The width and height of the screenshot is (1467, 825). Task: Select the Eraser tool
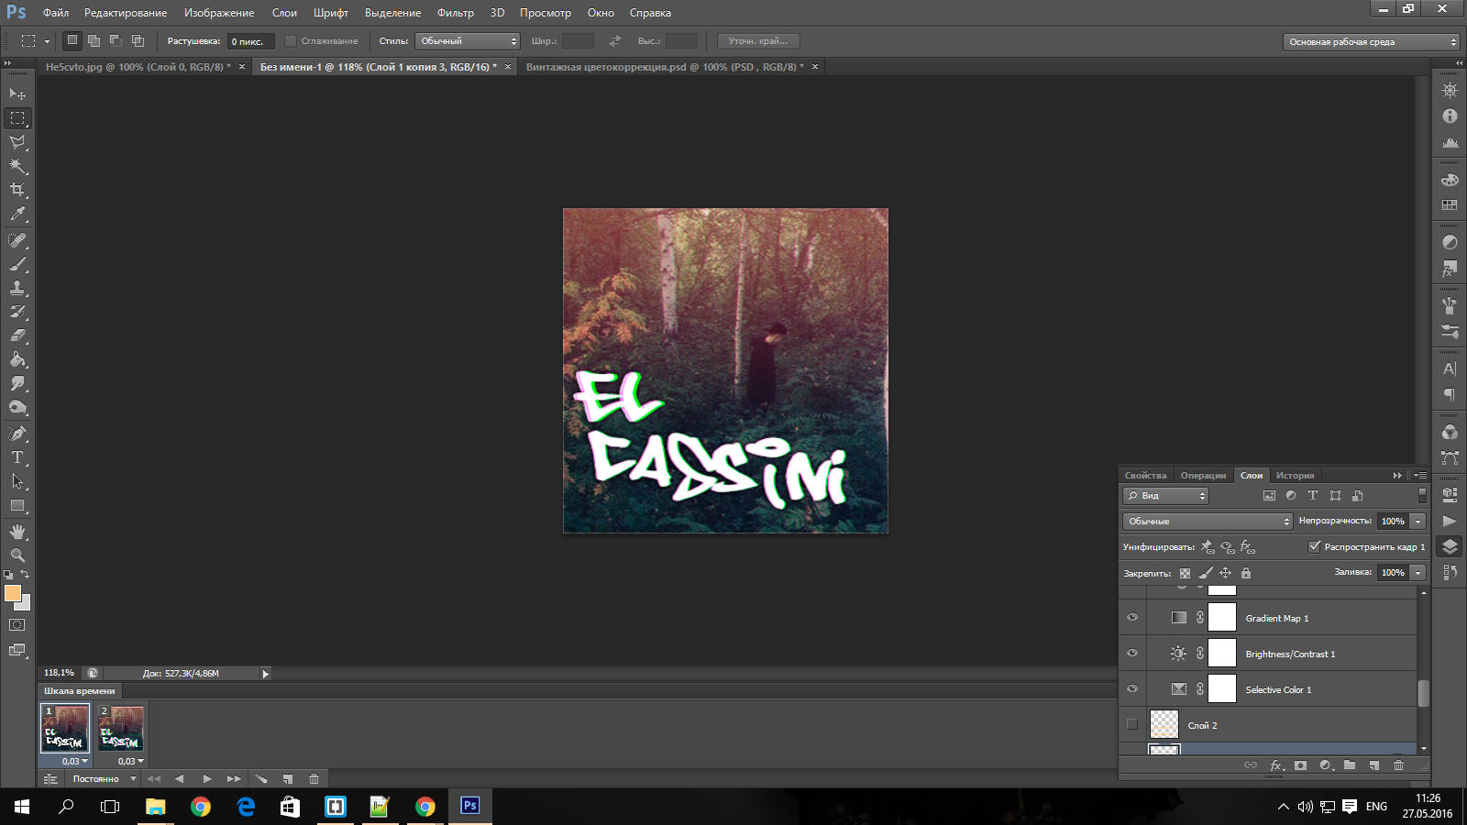(17, 335)
